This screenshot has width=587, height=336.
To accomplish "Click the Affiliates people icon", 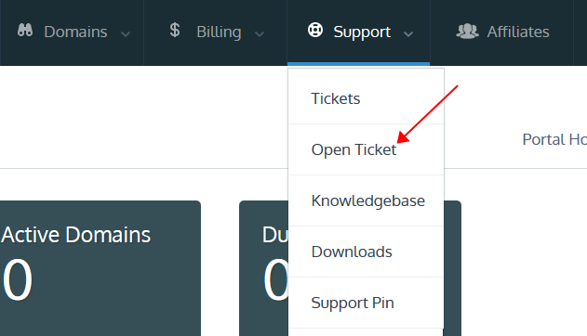I will [x=467, y=32].
